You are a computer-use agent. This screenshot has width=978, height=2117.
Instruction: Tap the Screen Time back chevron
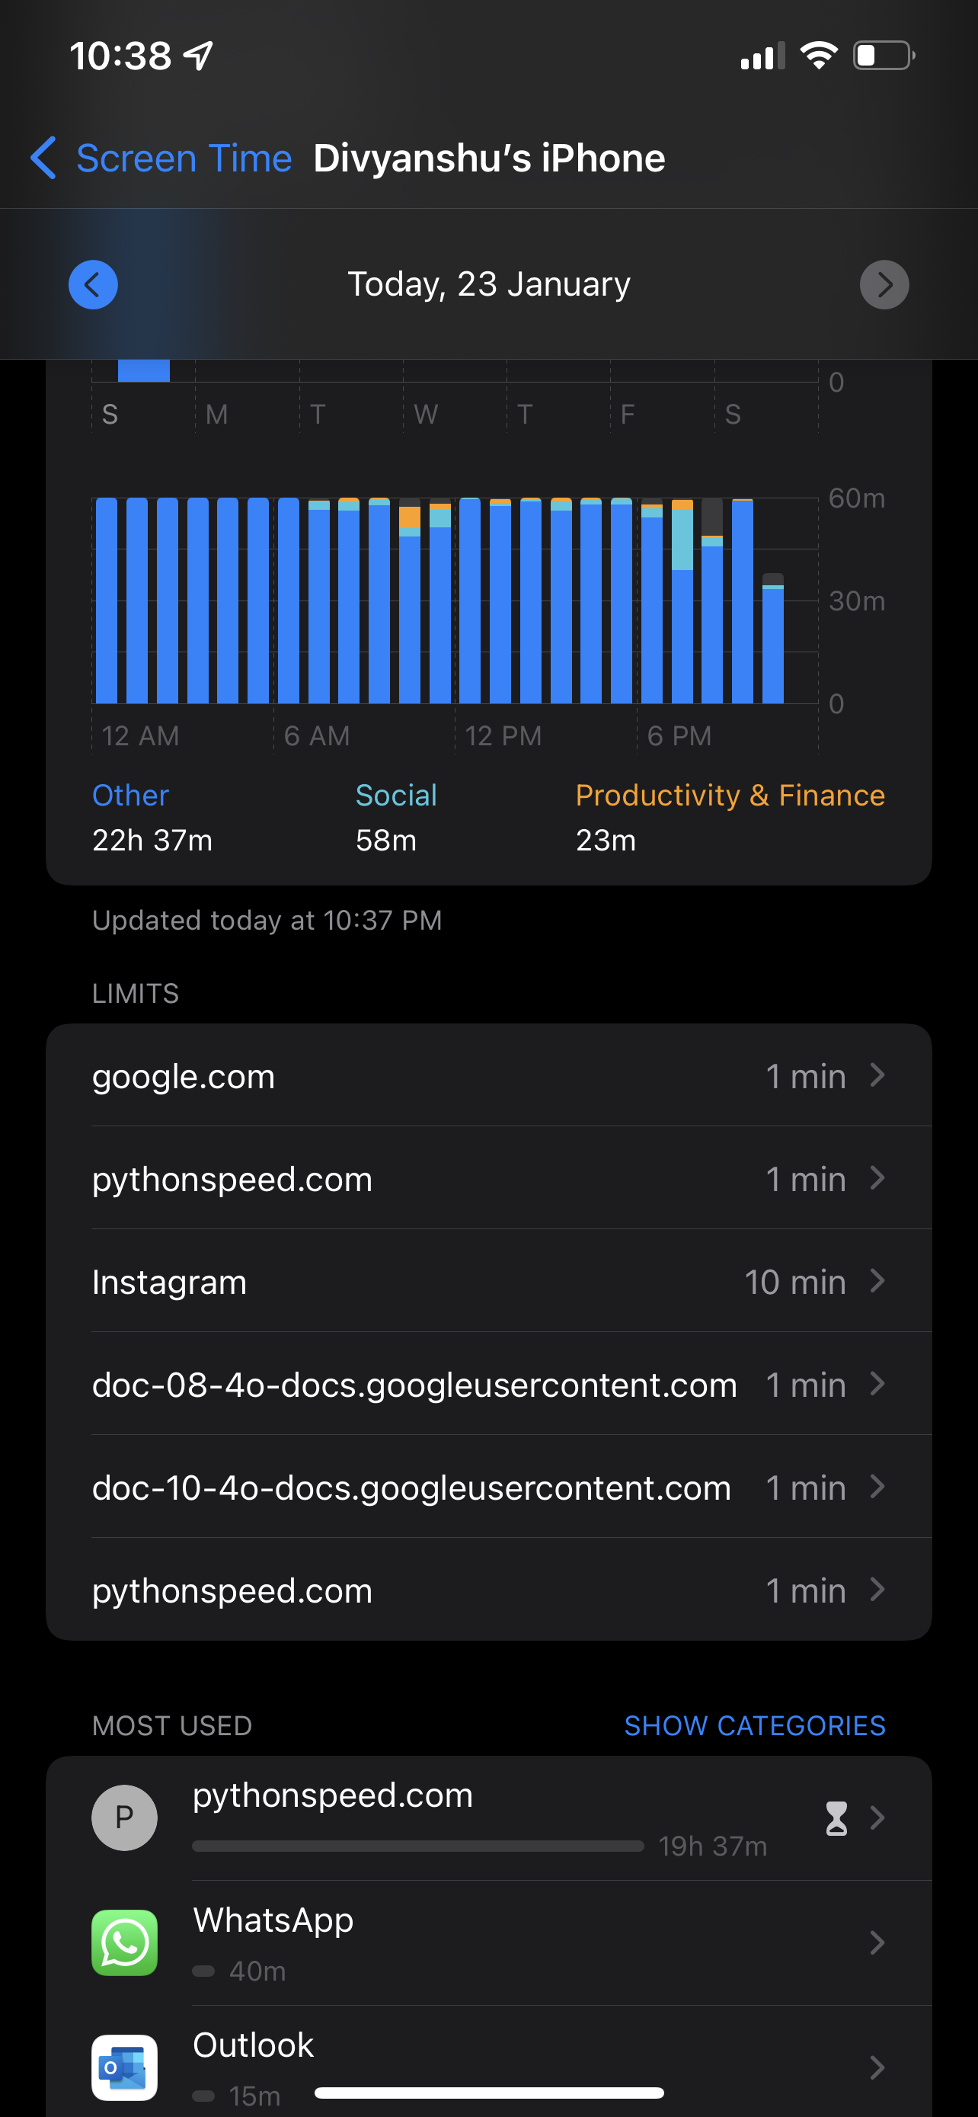coord(43,158)
